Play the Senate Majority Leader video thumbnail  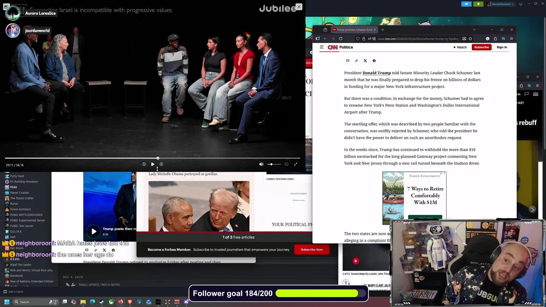point(356,261)
